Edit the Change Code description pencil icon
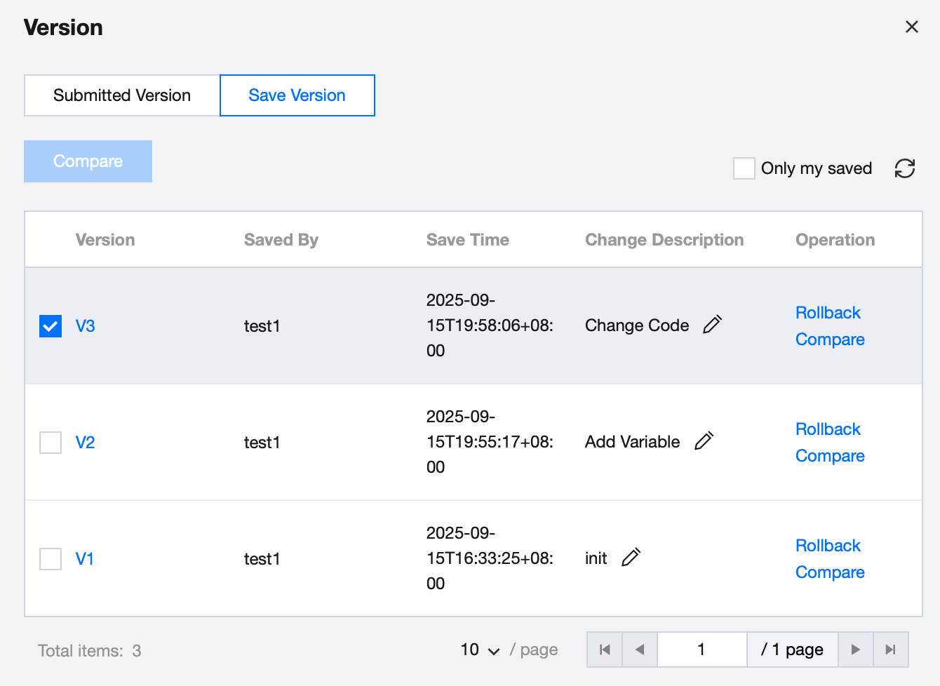This screenshot has height=686, width=940. 712,325
